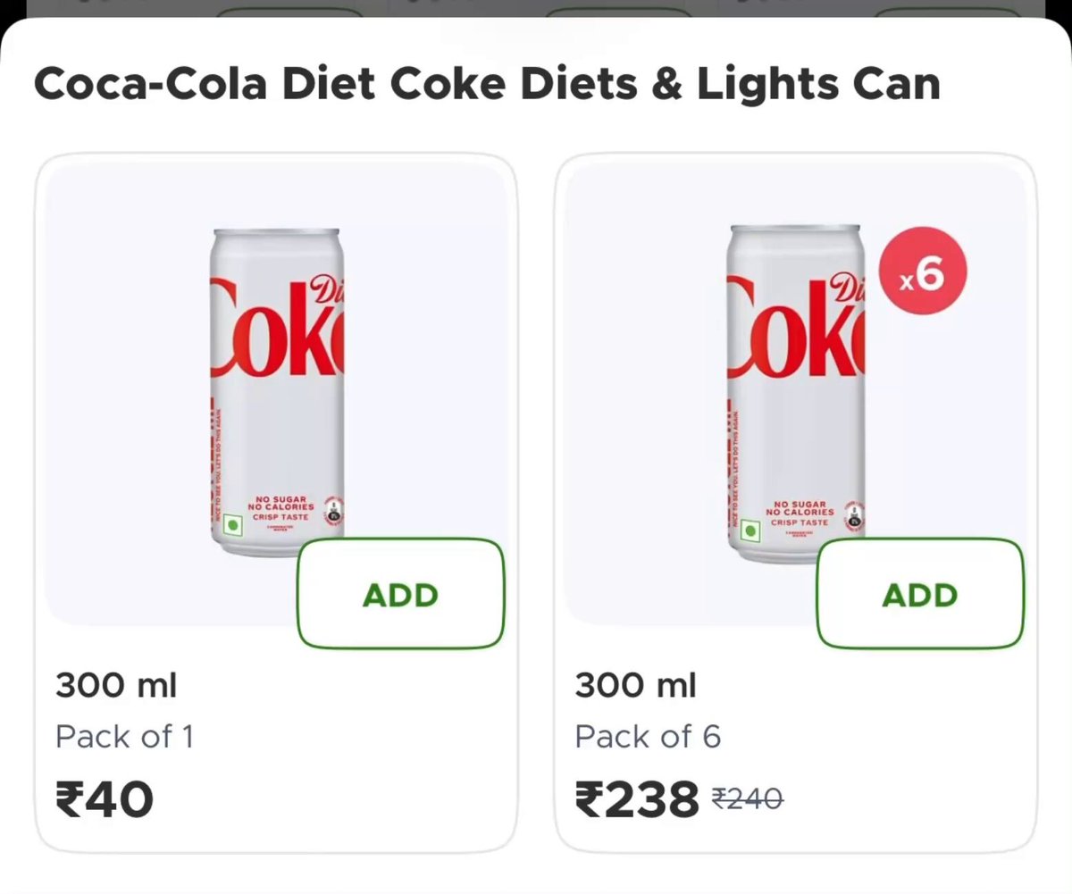Select the Pack of 6 label
Screen dimensions: 1072x894
coord(648,737)
